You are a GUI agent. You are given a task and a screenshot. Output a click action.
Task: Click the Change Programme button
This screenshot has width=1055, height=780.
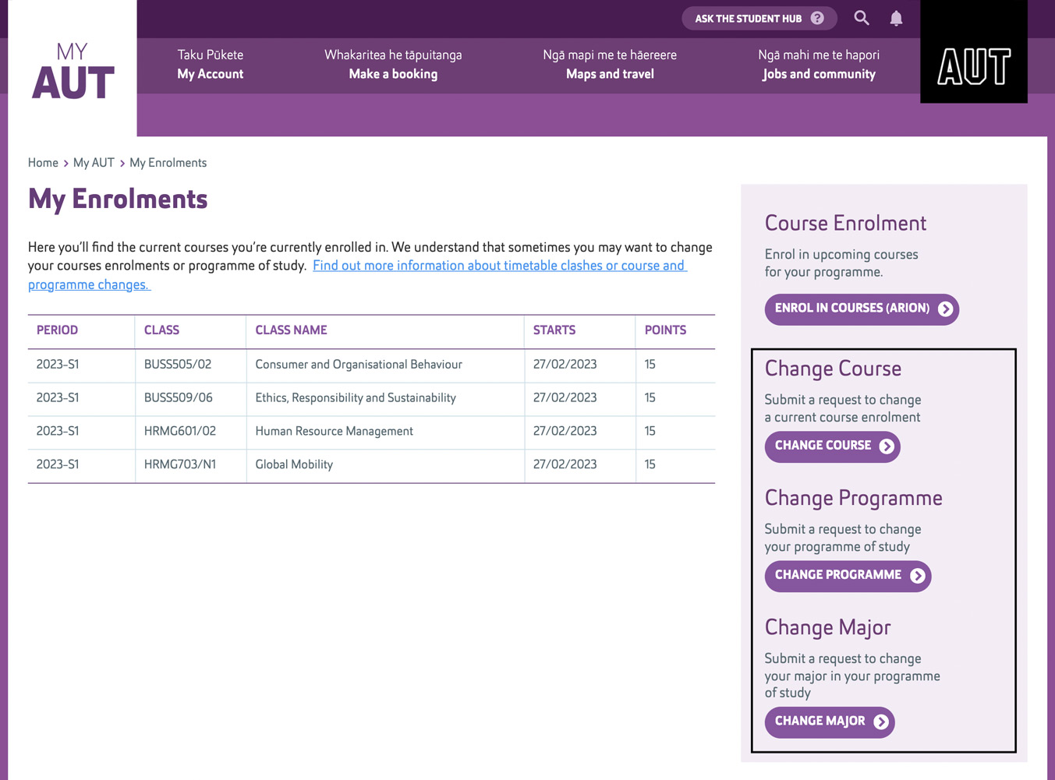coord(848,576)
